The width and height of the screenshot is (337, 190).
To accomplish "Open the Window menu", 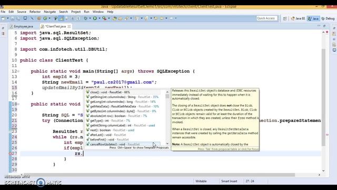I will (x=98, y=12).
